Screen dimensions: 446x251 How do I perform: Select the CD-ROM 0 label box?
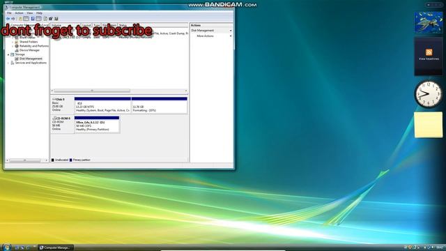tap(62, 124)
